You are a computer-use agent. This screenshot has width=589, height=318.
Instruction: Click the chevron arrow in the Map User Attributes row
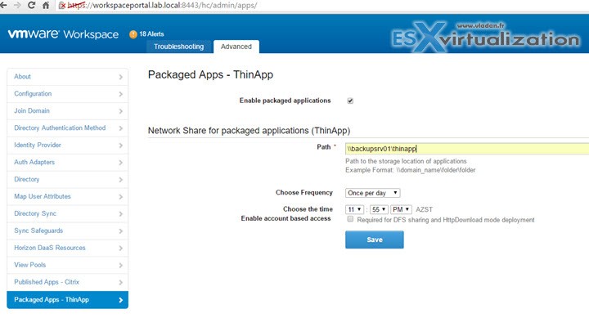tap(120, 197)
